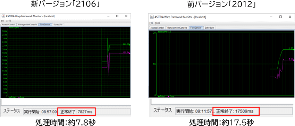Maximize the left Framework Monitor window
295x126 pixels.
tap(117, 16)
